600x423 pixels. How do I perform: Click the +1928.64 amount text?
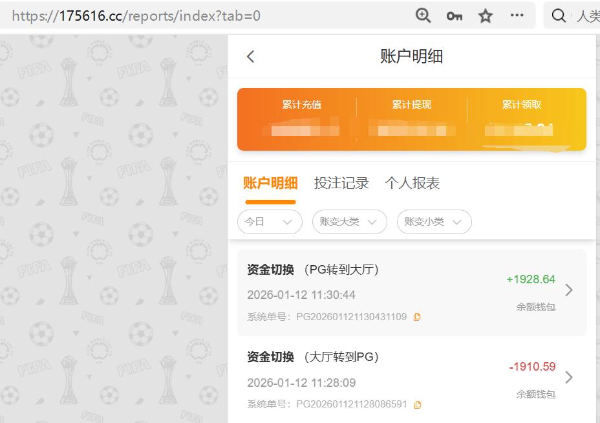(x=531, y=279)
